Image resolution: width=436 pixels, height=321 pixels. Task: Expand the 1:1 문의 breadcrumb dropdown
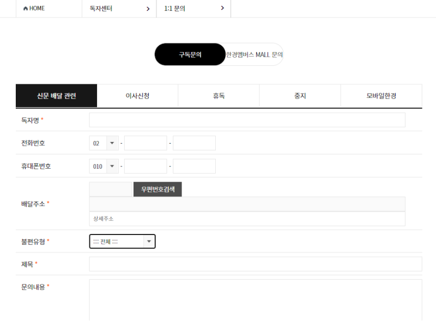click(x=194, y=9)
